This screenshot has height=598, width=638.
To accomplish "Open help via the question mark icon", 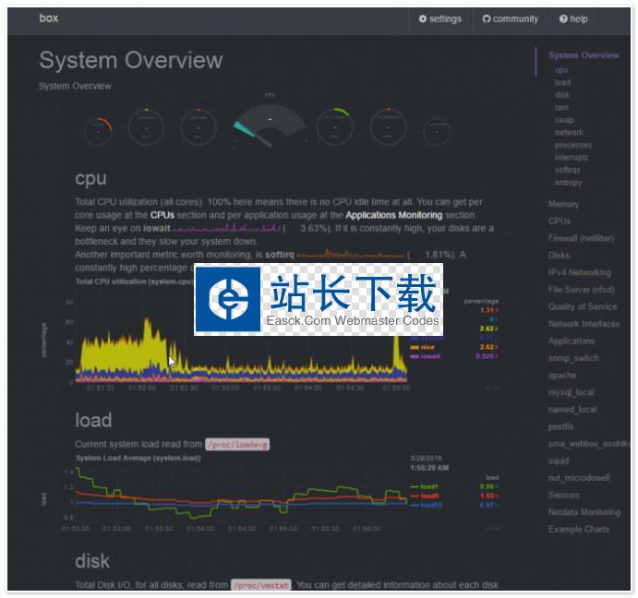I will [573, 18].
